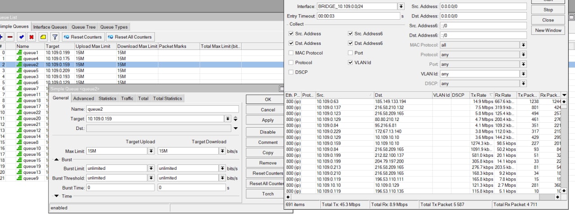This screenshot has height=220, width=575.
Task: Open Target Download Burst Limit dropdown
Action: coord(222,168)
